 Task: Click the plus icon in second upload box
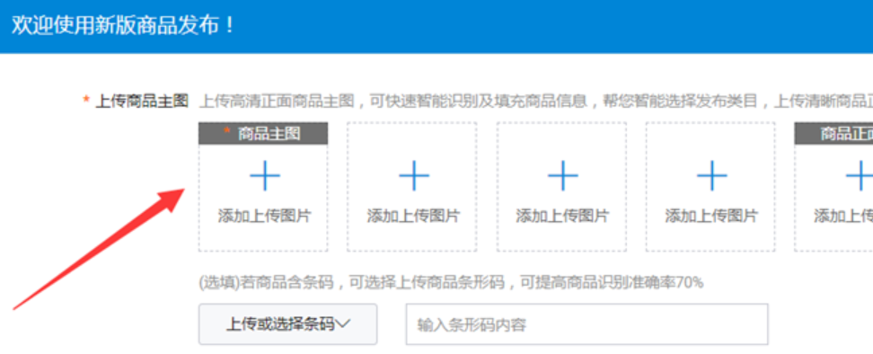[414, 176]
